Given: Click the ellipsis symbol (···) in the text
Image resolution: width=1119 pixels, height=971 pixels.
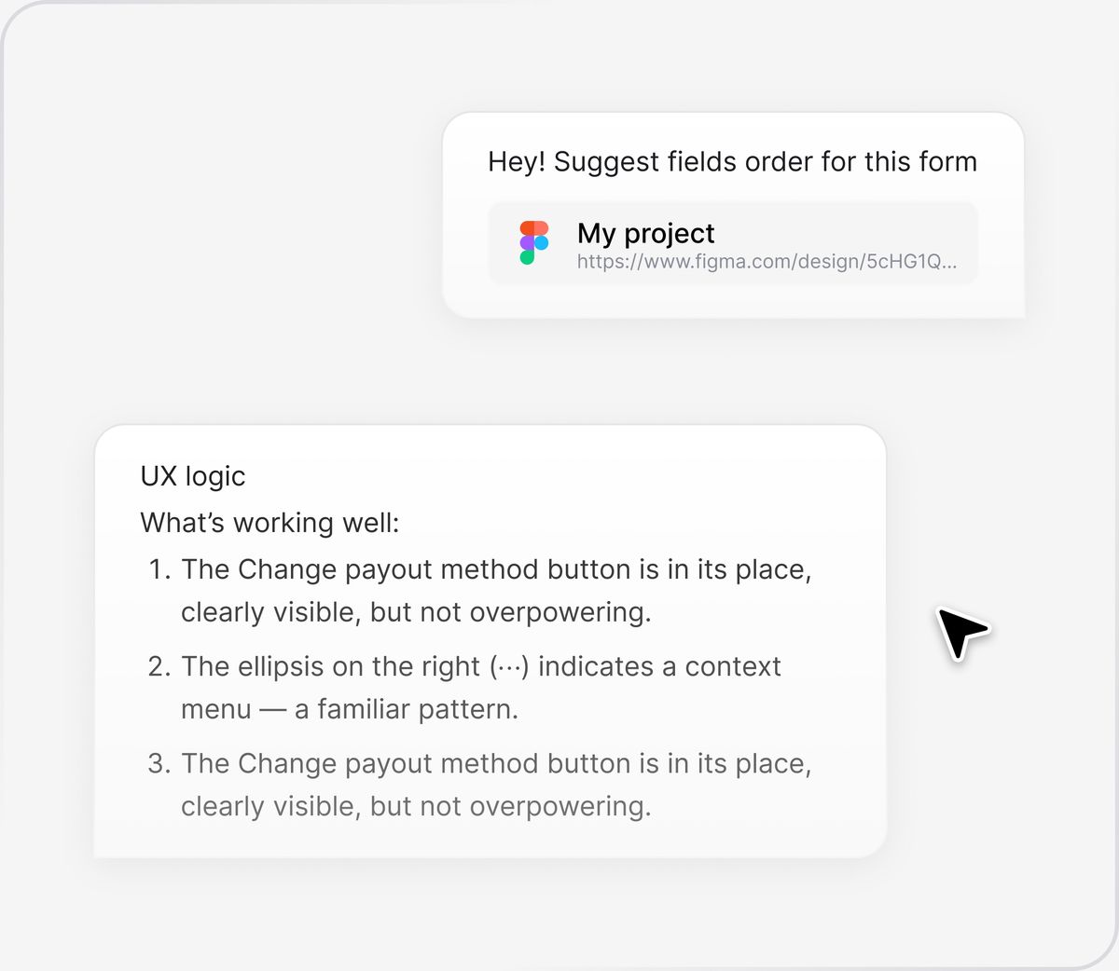Looking at the screenshot, I should (x=509, y=667).
